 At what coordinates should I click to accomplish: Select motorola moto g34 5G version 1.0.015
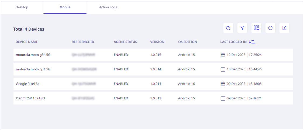click(33, 55)
